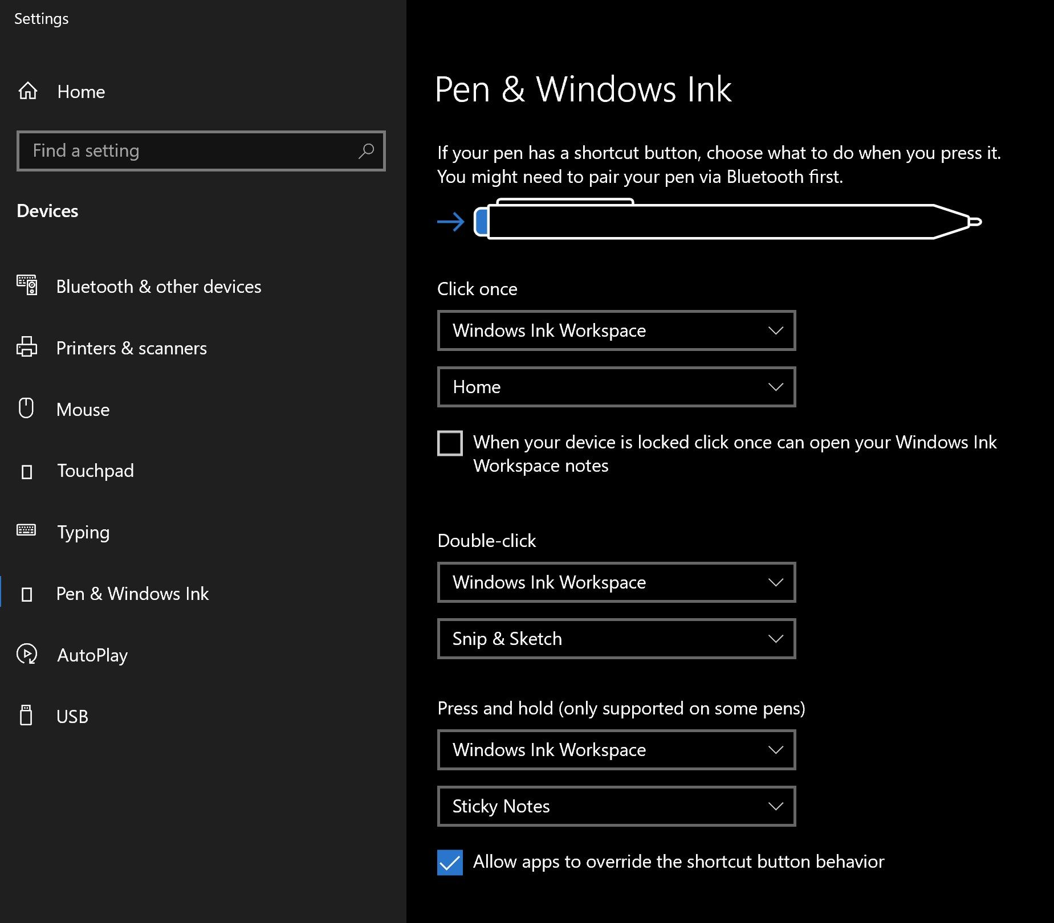Image resolution: width=1054 pixels, height=923 pixels.
Task: Click the search magnifier icon
Action: 366,151
